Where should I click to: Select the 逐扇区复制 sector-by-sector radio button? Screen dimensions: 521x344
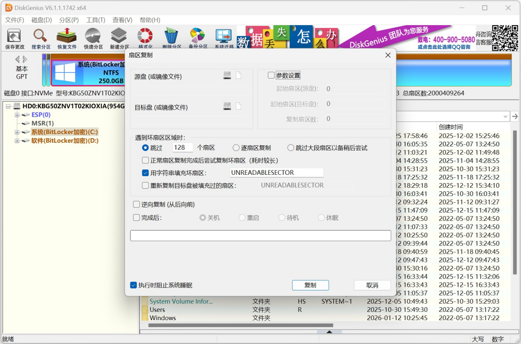236,148
